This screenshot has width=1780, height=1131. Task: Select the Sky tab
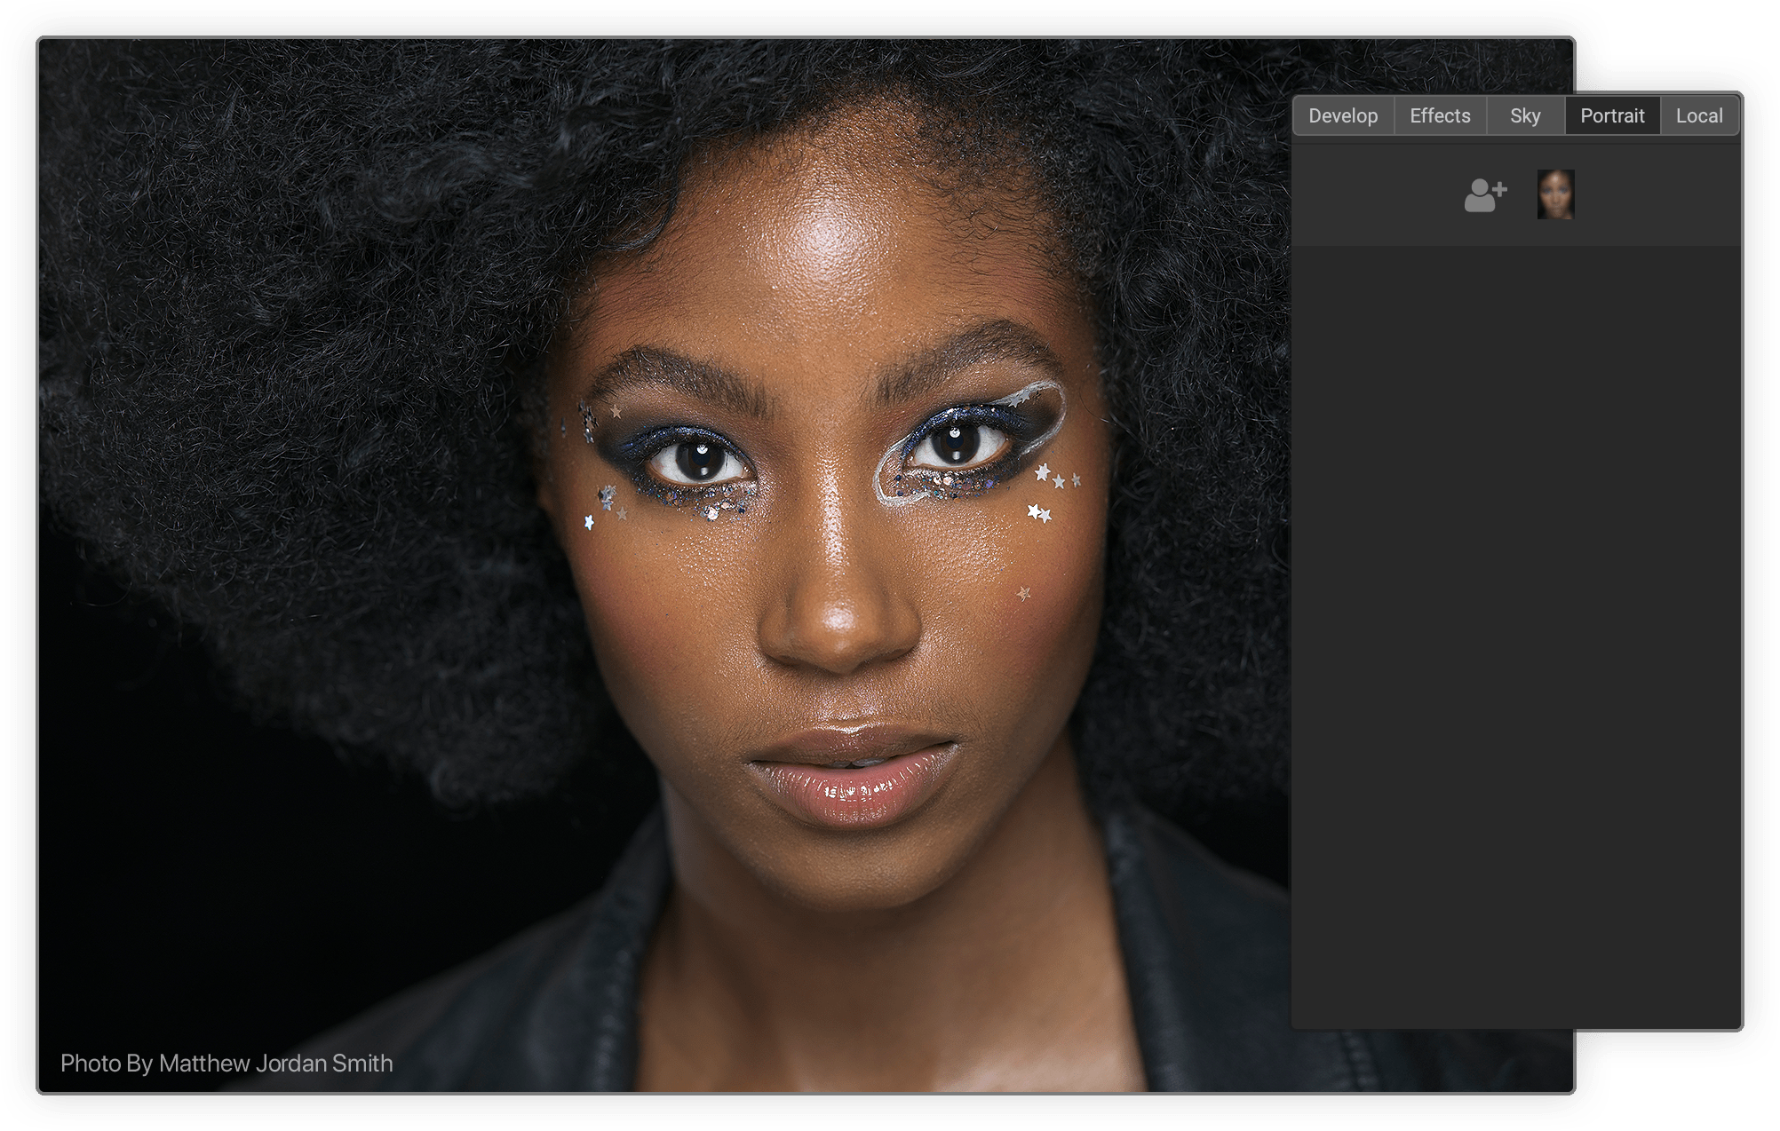click(x=1525, y=115)
